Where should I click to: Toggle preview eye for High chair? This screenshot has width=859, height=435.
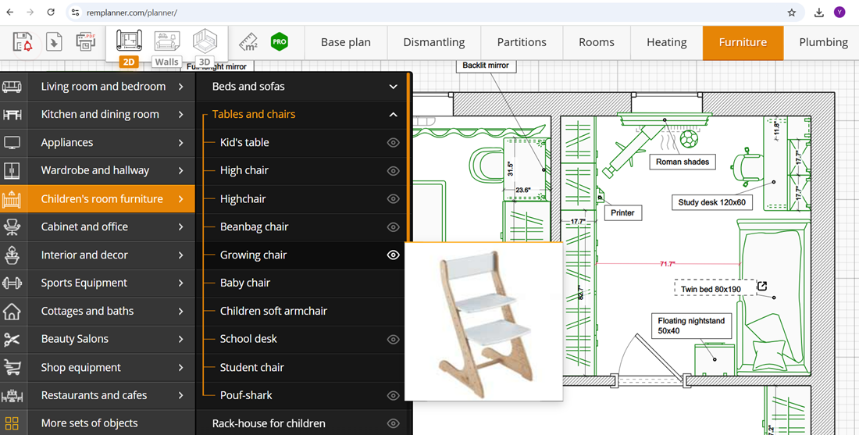394,171
